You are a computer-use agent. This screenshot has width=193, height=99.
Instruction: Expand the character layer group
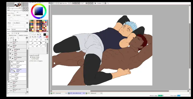[x=11, y=82]
